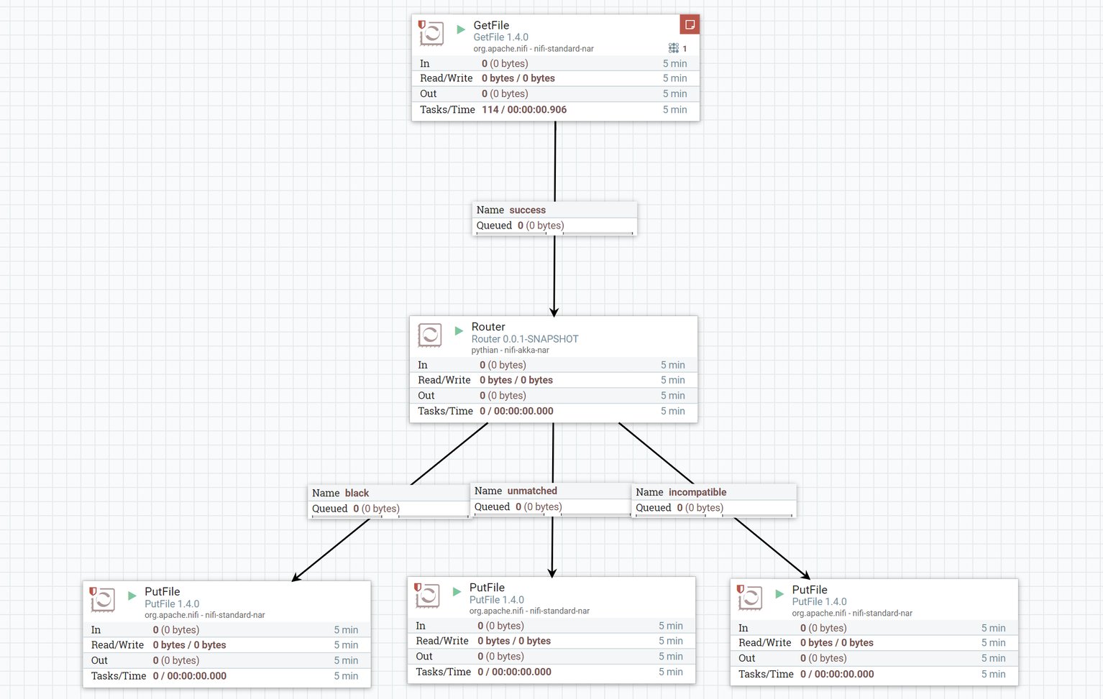Click the Router processor icon
Screen dimensions: 1103x699
pyautogui.click(x=429, y=335)
